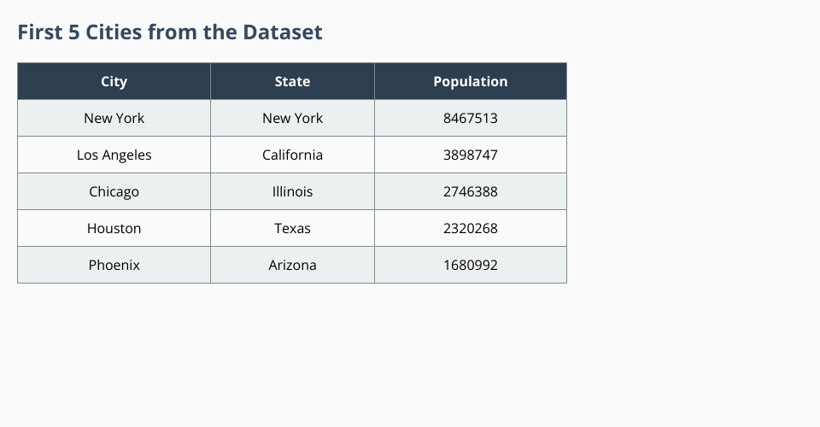Click population value 3898747

pos(470,155)
